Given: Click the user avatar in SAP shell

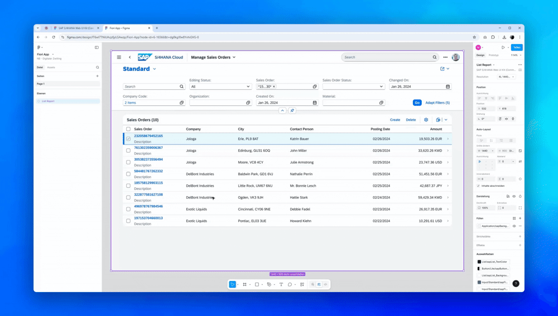Looking at the screenshot, I should point(455,57).
